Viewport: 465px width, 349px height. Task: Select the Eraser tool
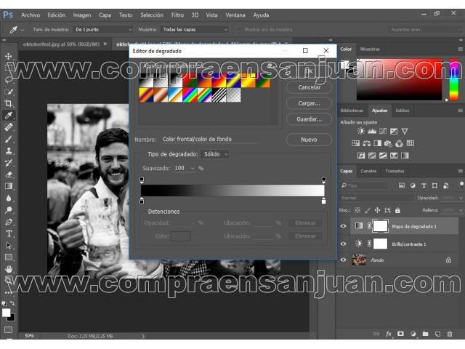(x=8, y=174)
